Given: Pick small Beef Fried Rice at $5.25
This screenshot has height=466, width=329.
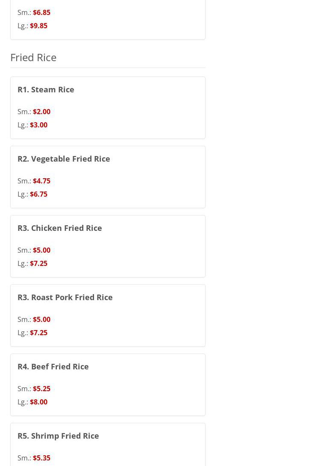Looking at the screenshot, I should (x=41, y=389).
